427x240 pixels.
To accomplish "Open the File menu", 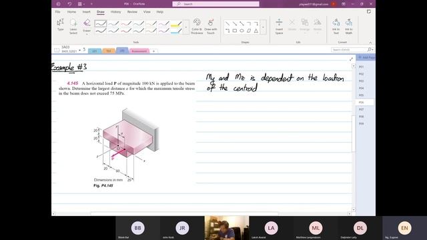I will point(57,12).
